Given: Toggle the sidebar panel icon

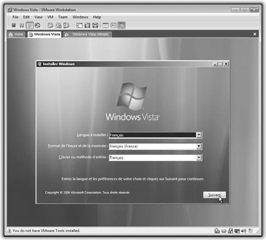Looking at the screenshot, I should coord(79,25).
